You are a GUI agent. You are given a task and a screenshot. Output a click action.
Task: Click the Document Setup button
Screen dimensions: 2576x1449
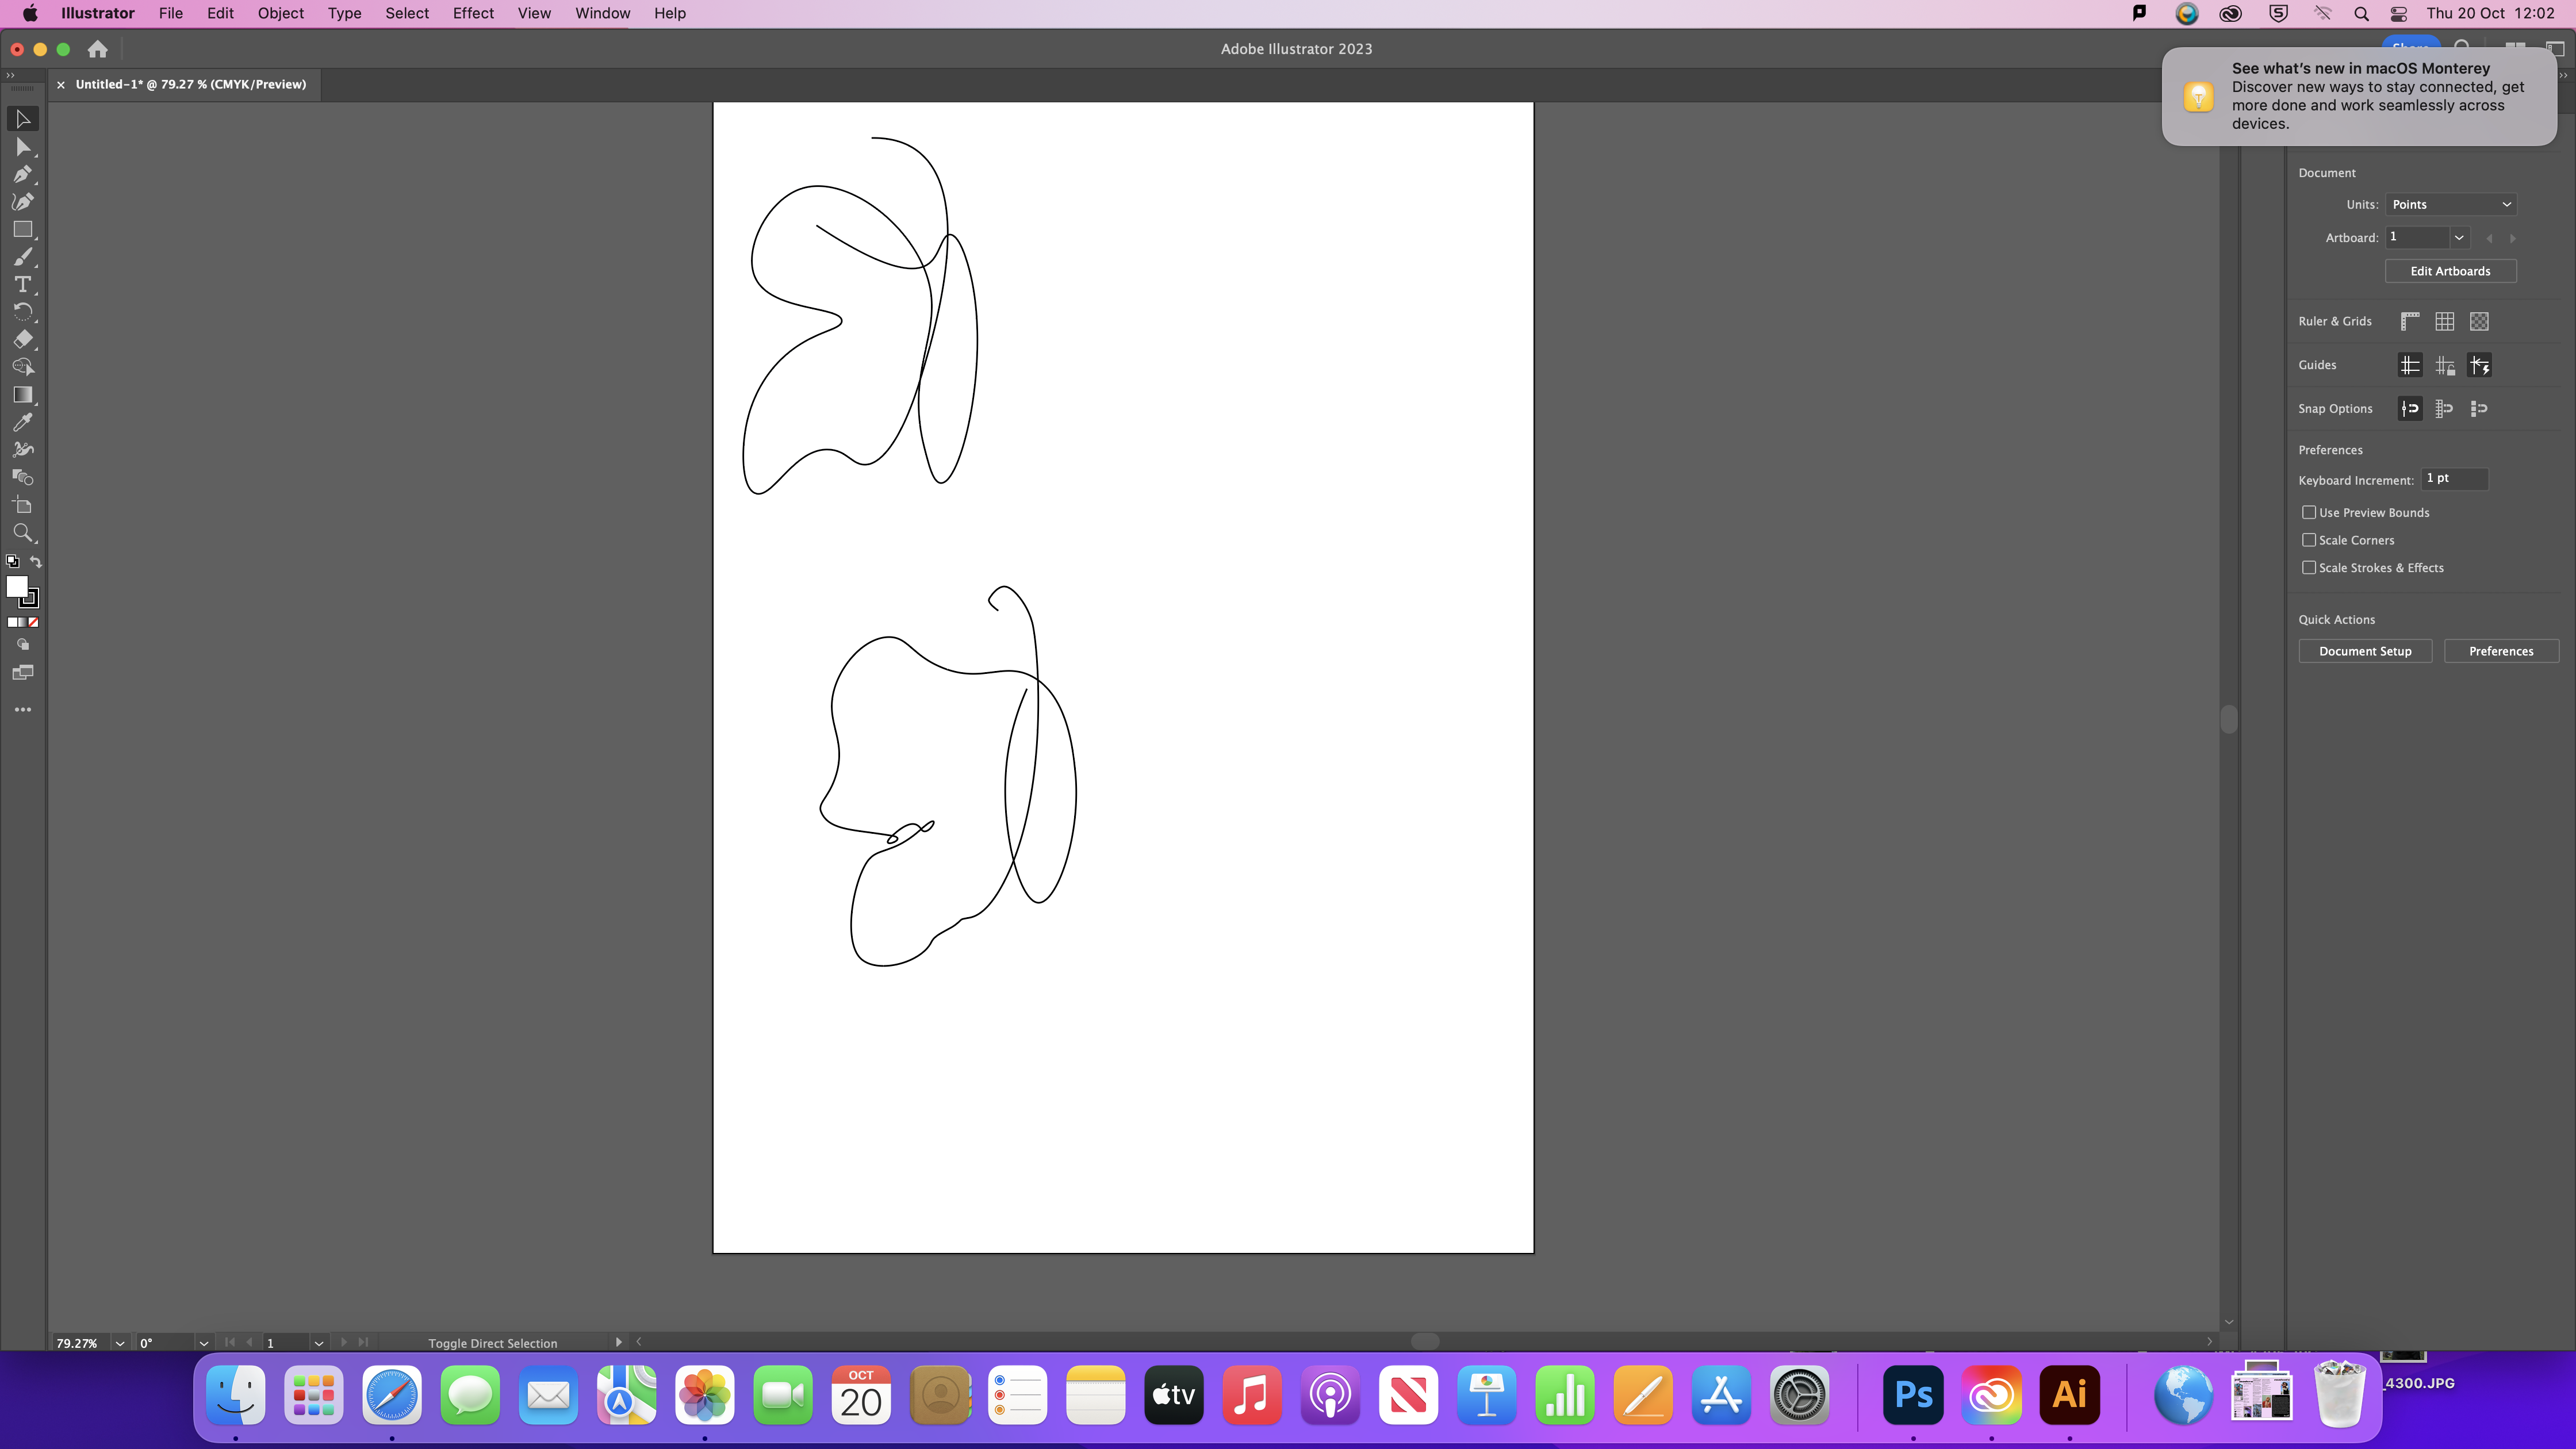click(x=2365, y=651)
